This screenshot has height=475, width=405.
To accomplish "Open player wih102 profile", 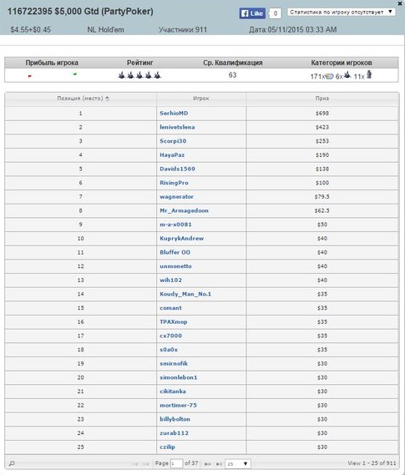I will coord(170,280).
